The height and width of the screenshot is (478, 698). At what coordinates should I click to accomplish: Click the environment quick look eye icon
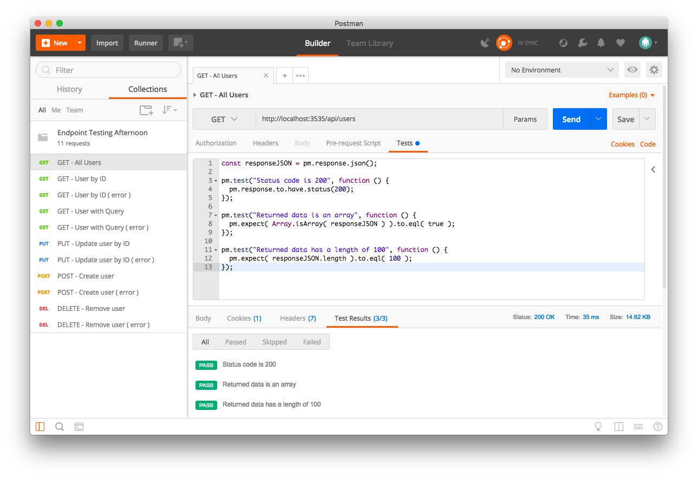click(x=631, y=70)
